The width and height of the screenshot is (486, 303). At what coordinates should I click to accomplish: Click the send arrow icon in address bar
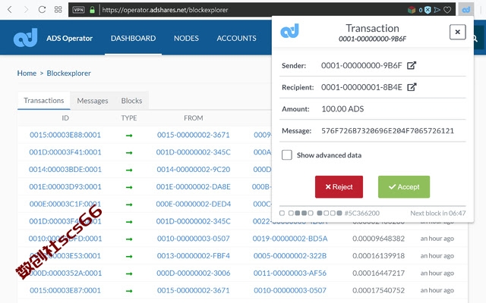tap(437, 10)
